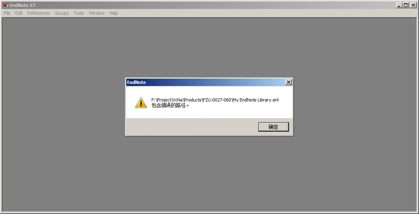
Task: Click the My EndNote Library.enl file path text
Action: pyautogui.click(x=215, y=100)
